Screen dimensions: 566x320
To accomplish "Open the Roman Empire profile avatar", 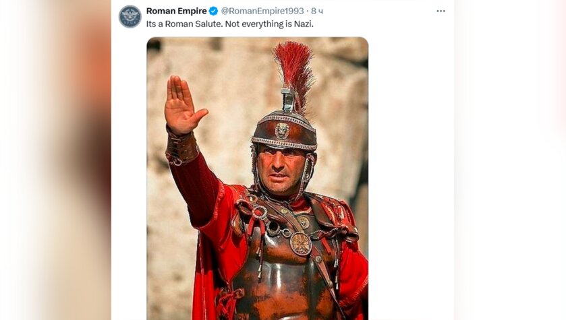I will 130,16.
